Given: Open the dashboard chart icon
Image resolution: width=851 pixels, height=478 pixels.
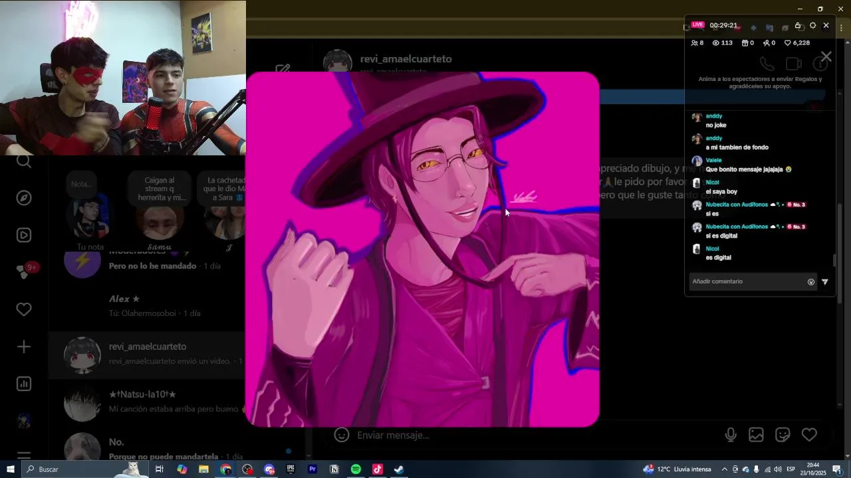Looking at the screenshot, I should (x=24, y=384).
